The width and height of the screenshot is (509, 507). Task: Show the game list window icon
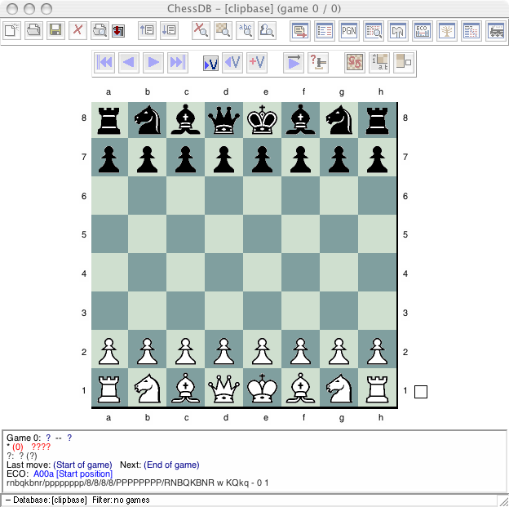point(325,31)
